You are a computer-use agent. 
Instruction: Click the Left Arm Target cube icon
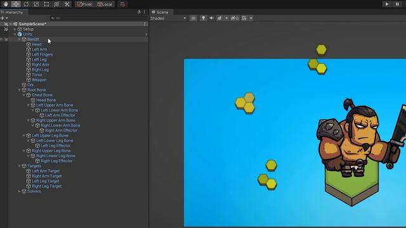coord(29,171)
